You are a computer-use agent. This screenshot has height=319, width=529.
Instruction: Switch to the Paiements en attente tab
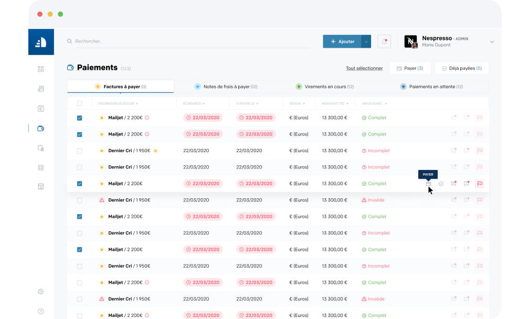coord(431,87)
